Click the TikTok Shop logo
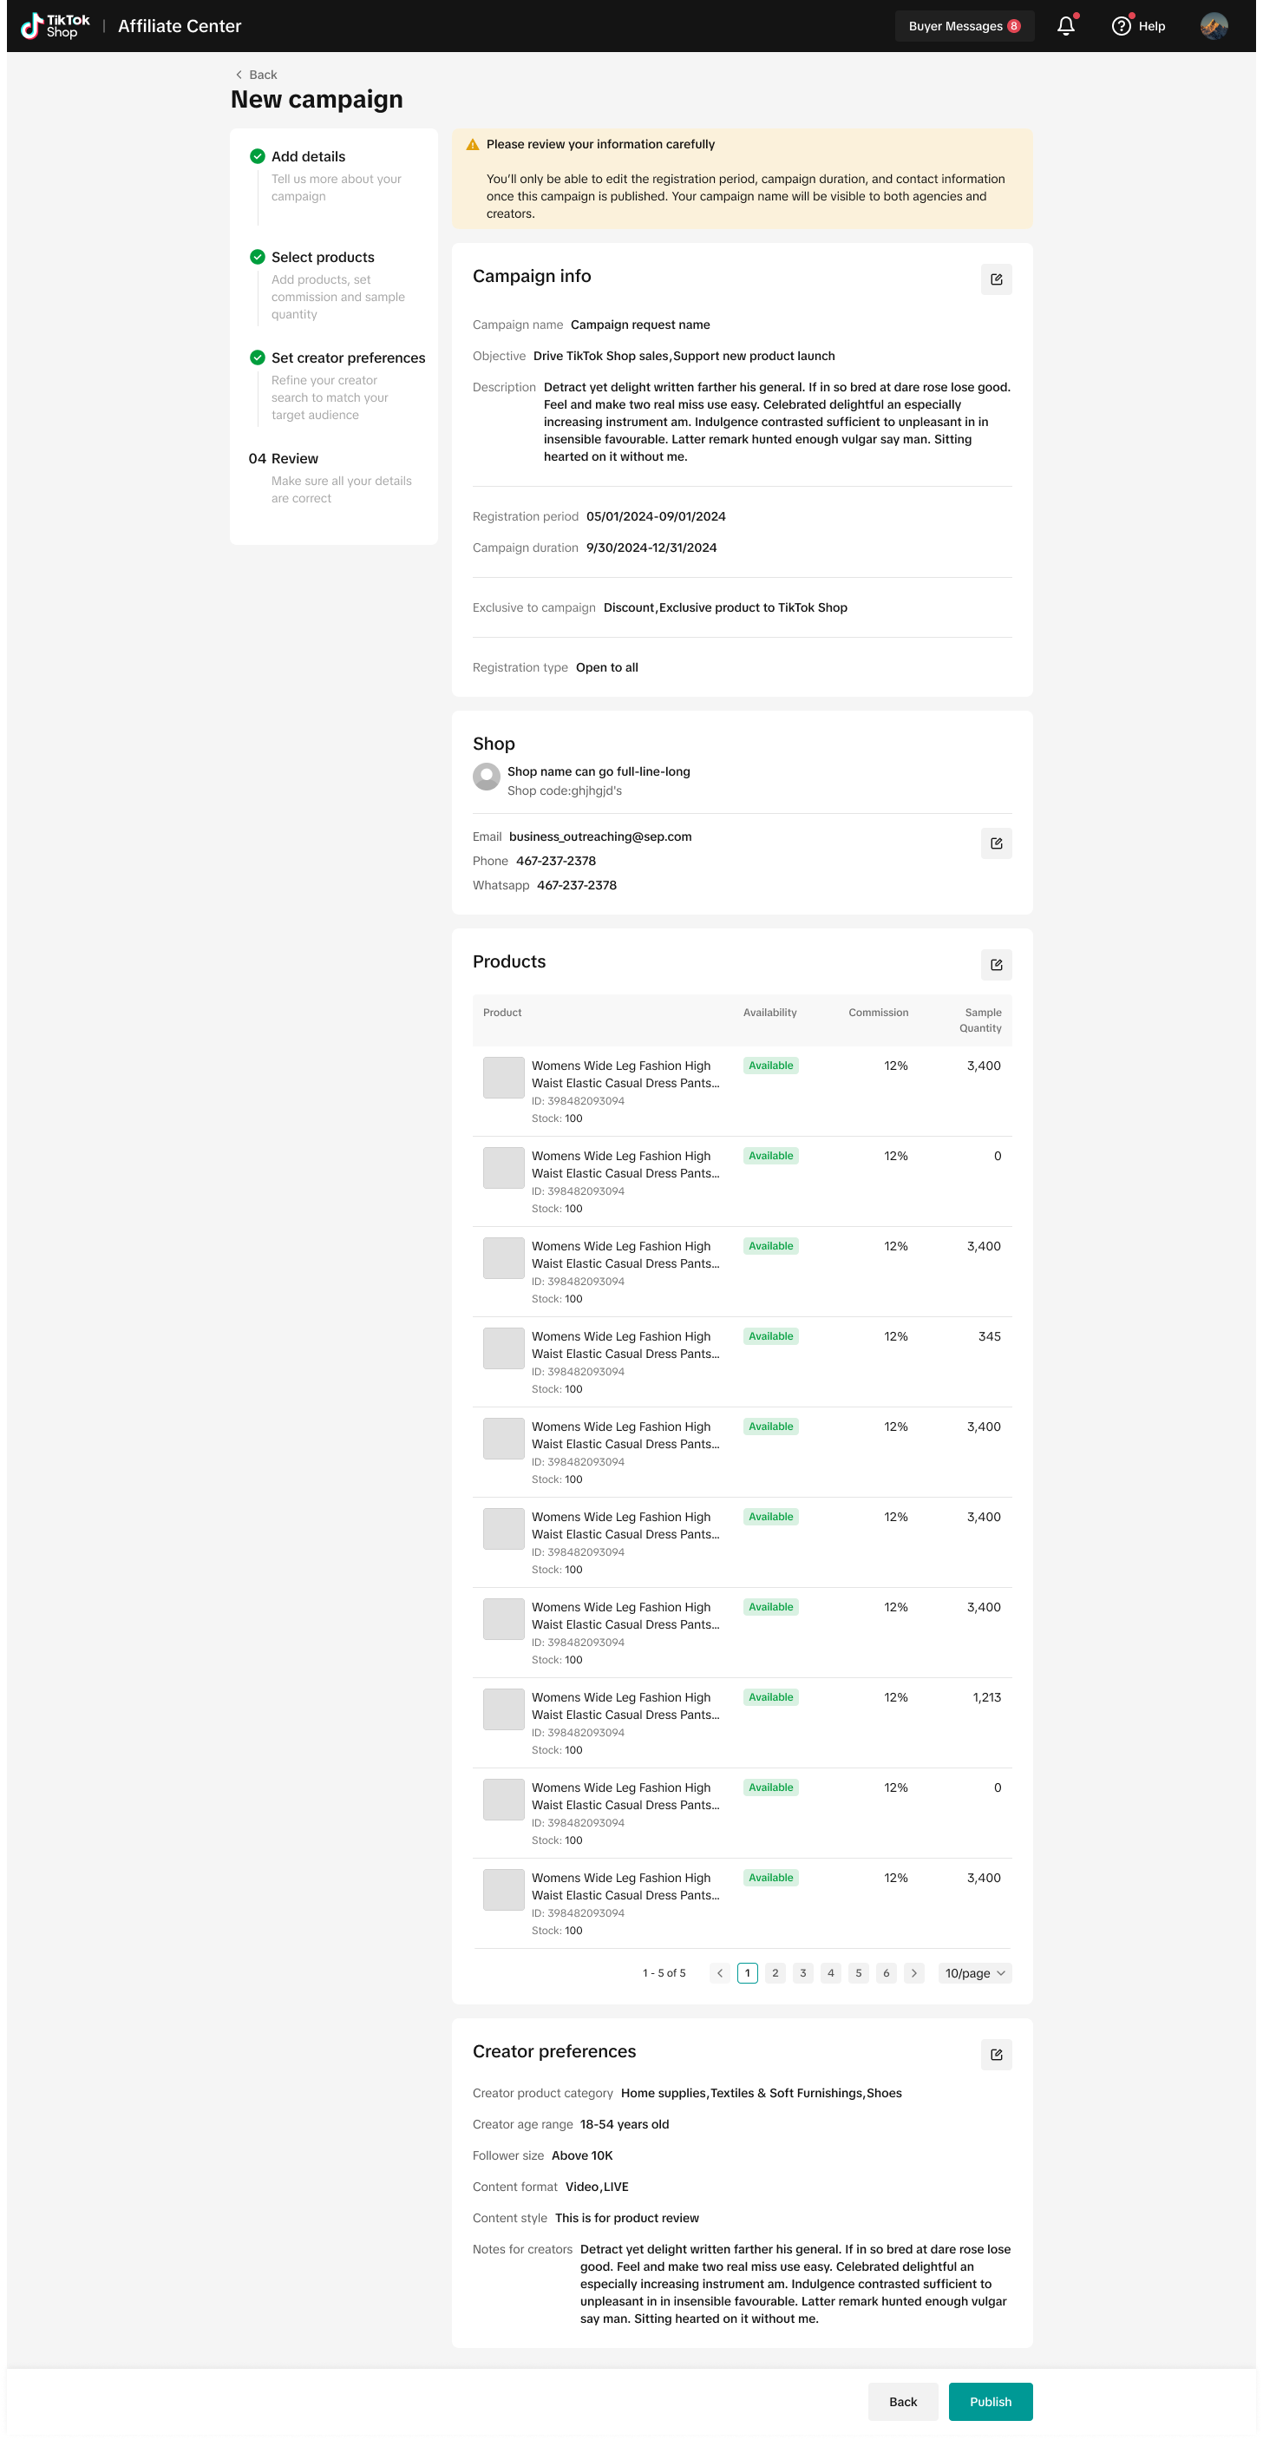The height and width of the screenshot is (2440, 1263). [55, 25]
